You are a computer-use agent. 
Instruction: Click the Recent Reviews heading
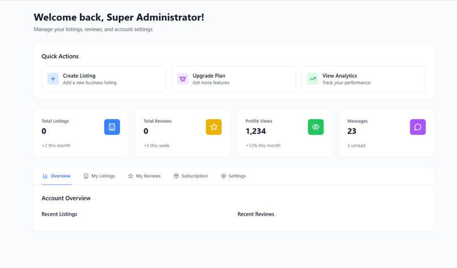[x=256, y=214]
